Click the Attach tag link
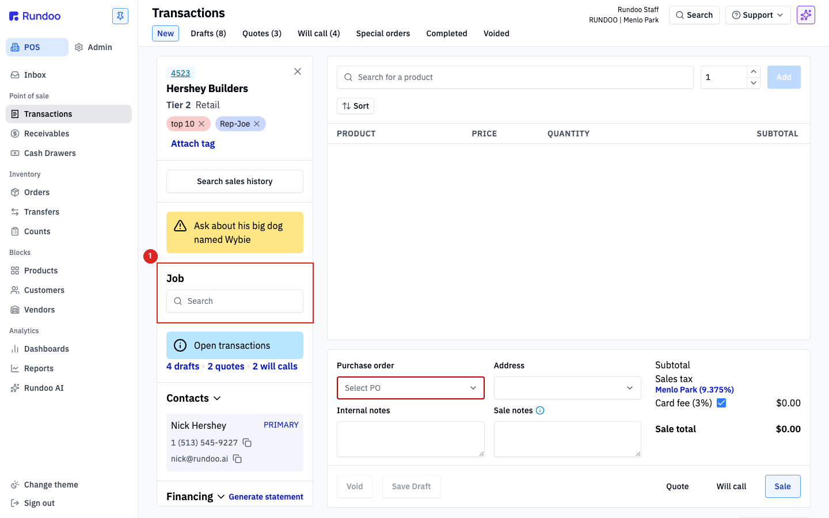The height and width of the screenshot is (518, 829). tap(193, 144)
